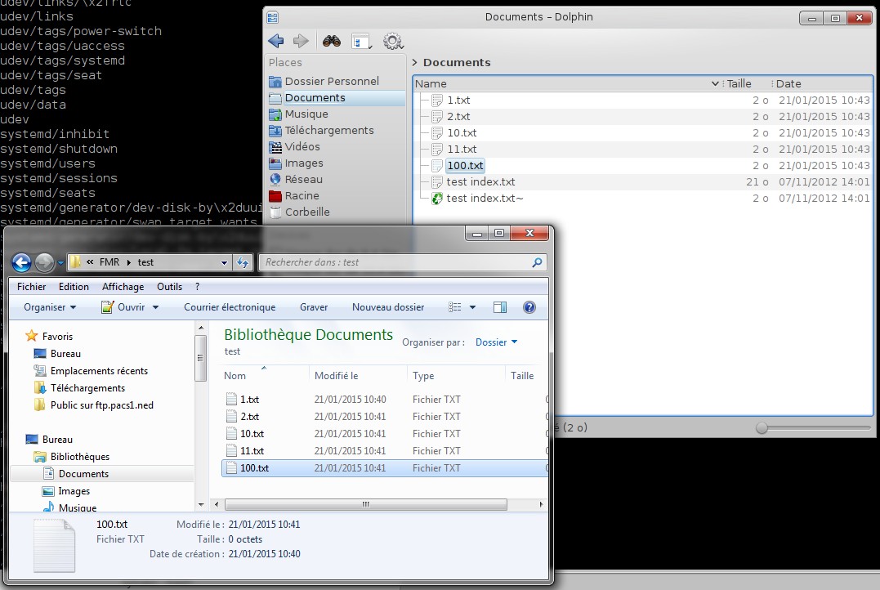This screenshot has width=880, height=590.
Task: Click FMR in Explorer address path
Action: coord(109,262)
